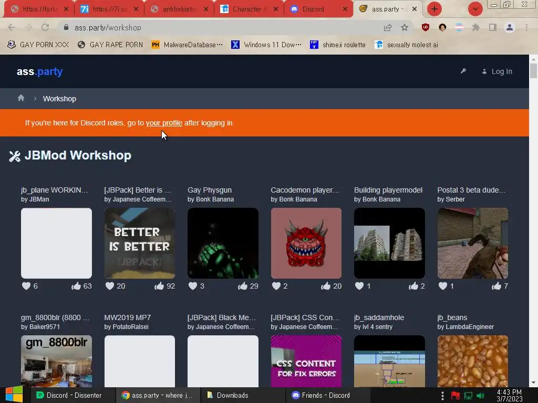The width and height of the screenshot is (538, 403).
Task: Open a new tab with the plus button
Action: (x=434, y=9)
